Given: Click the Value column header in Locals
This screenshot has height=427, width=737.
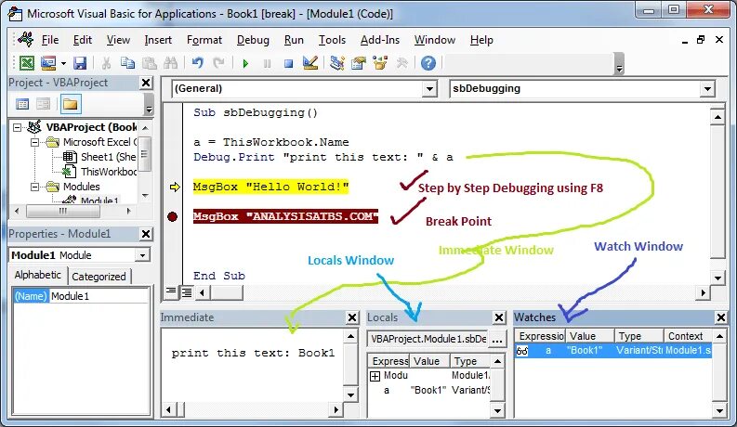Looking at the screenshot, I should [x=430, y=361].
